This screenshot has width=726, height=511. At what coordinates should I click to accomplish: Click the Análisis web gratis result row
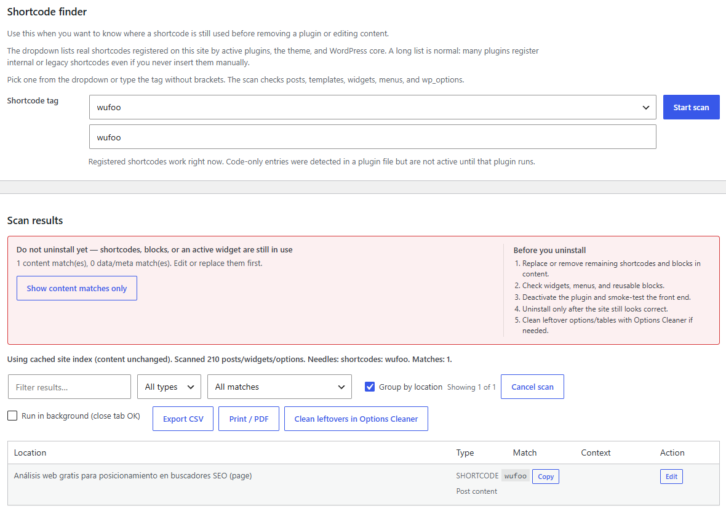coord(364,484)
